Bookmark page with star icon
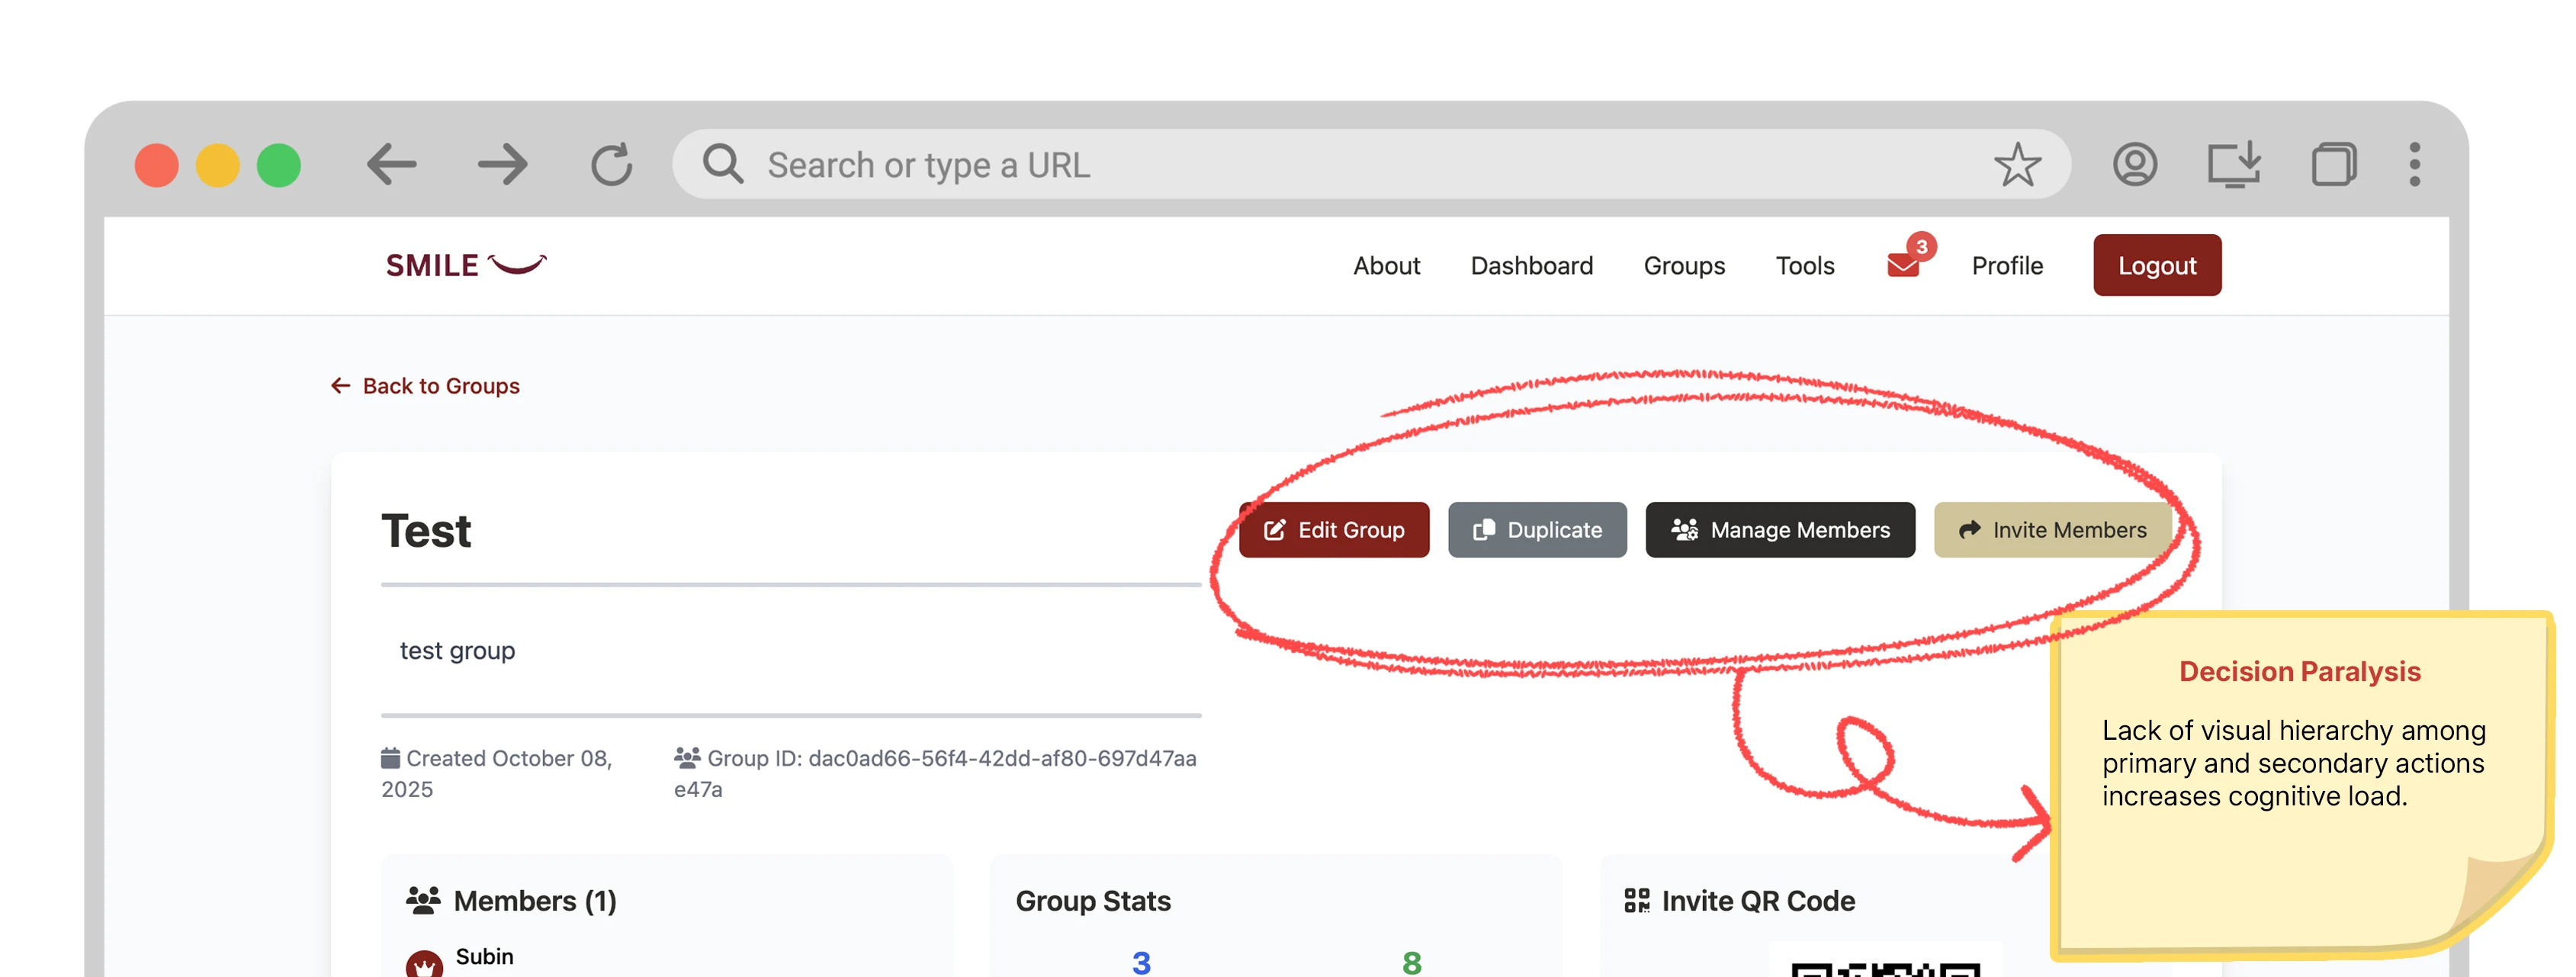2576x977 pixels. 2016,164
